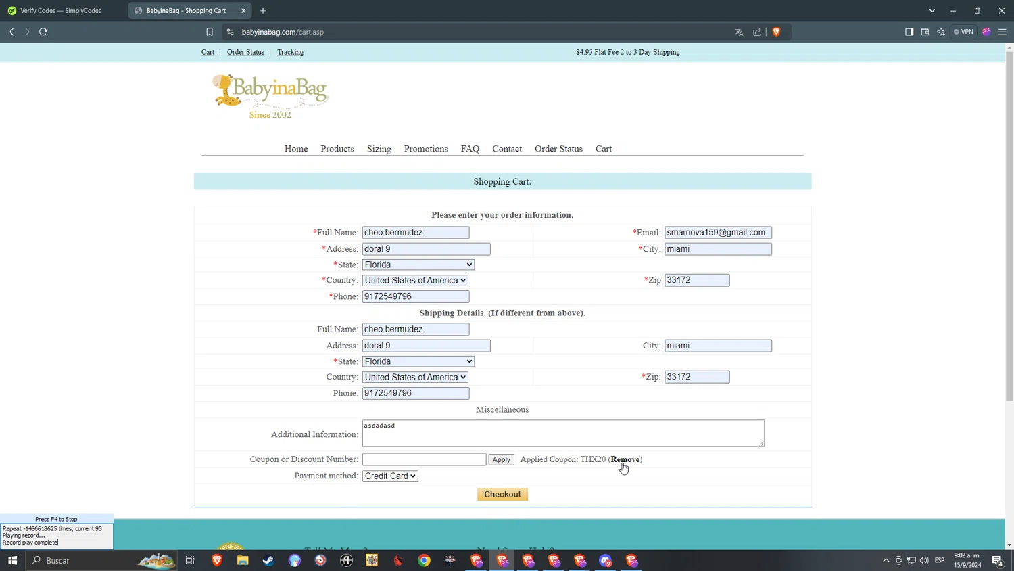
Task: Open Products in the site navigation
Action: tap(337, 149)
